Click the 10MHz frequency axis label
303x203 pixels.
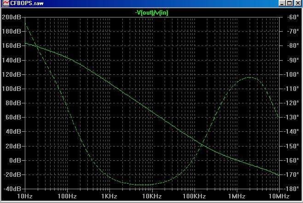coord(279,196)
